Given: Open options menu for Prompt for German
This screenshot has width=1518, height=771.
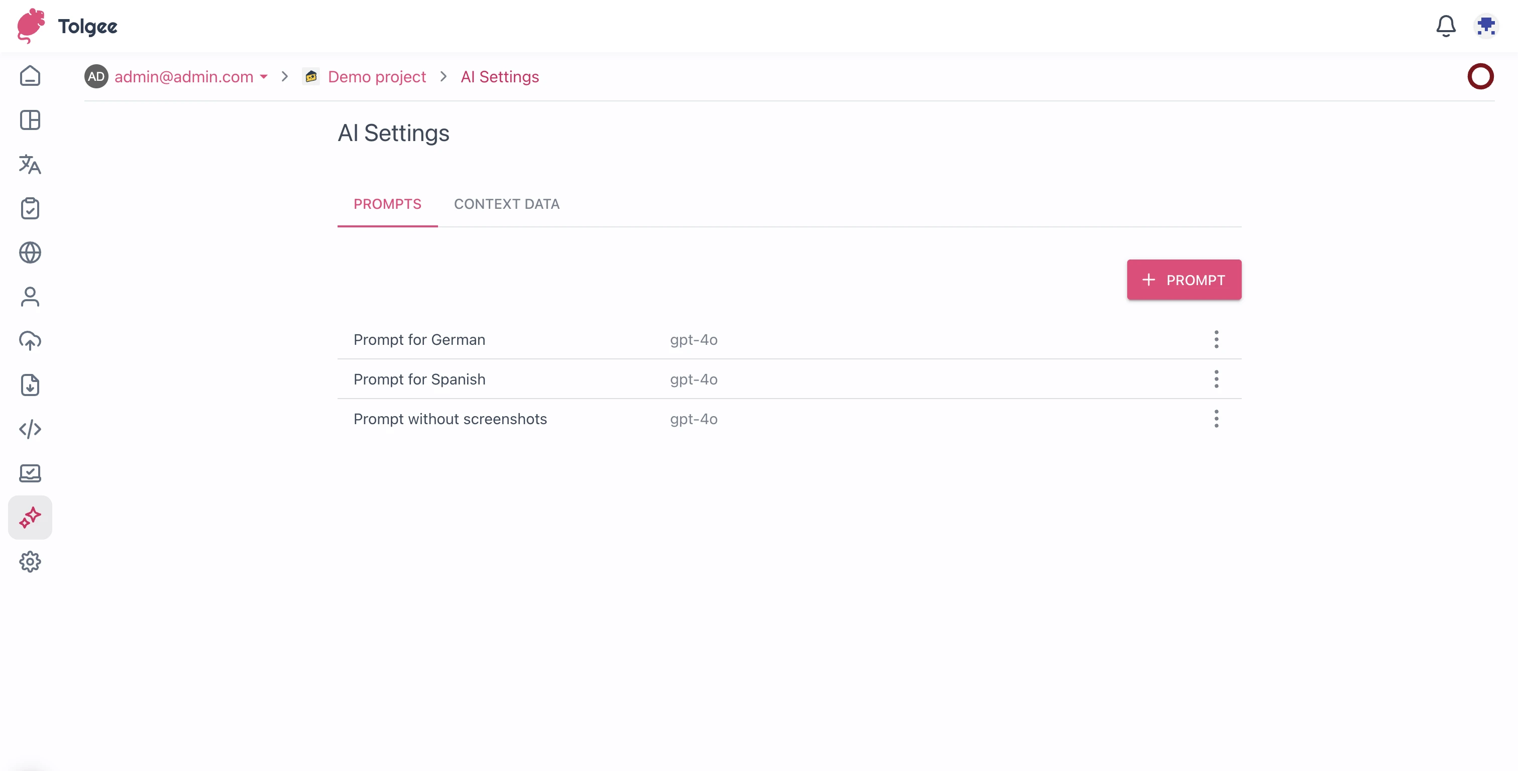Looking at the screenshot, I should [x=1216, y=340].
